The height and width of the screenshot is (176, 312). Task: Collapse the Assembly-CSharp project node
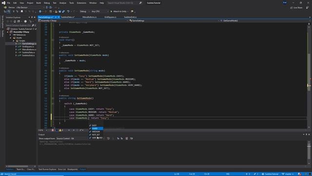coord(8,32)
